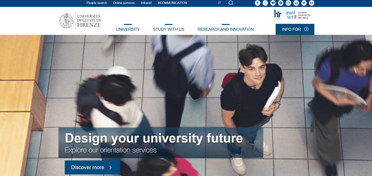Open the Intranet link
Image resolution: width=372 pixels, height=176 pixels.
146,3
